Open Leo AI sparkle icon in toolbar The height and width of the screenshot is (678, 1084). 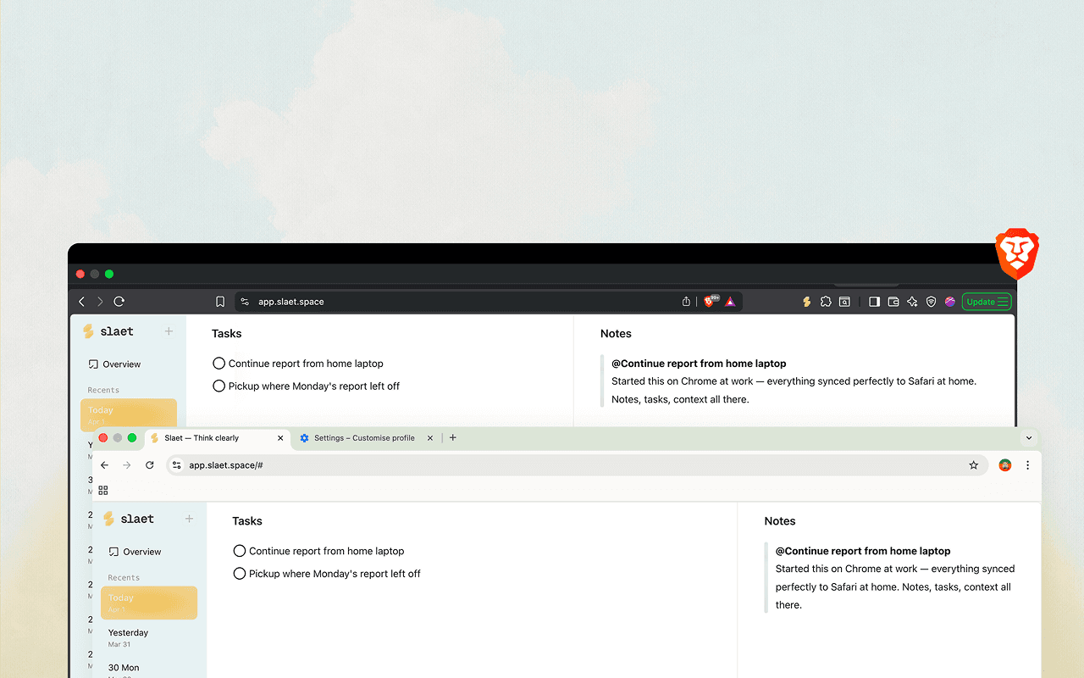pyautogui.click(x=912, y=302)
